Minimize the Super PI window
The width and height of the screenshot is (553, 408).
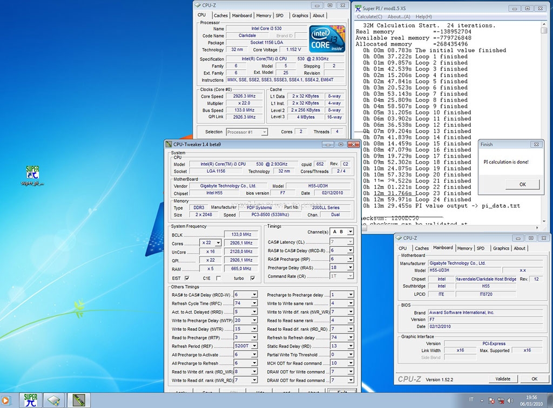(x=515, y=8)
